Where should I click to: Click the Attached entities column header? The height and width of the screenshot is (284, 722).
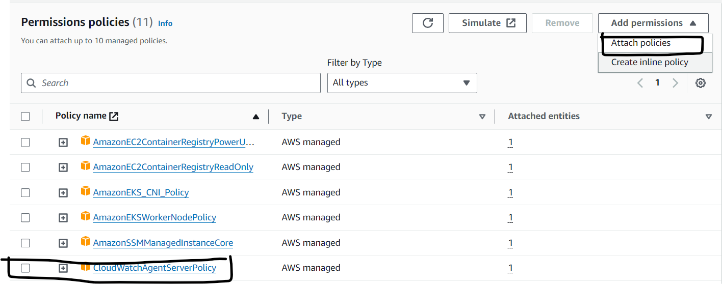pos(544,117)
